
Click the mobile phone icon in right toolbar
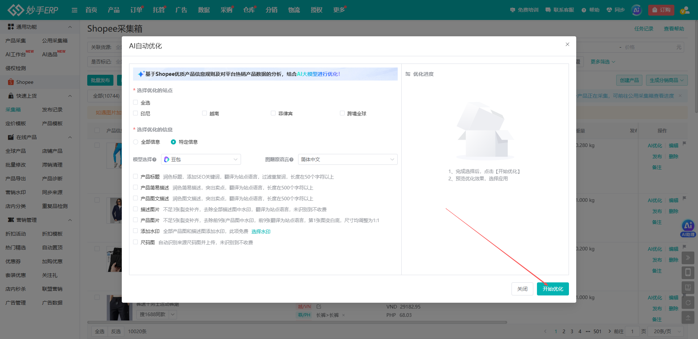pos(688,273)
